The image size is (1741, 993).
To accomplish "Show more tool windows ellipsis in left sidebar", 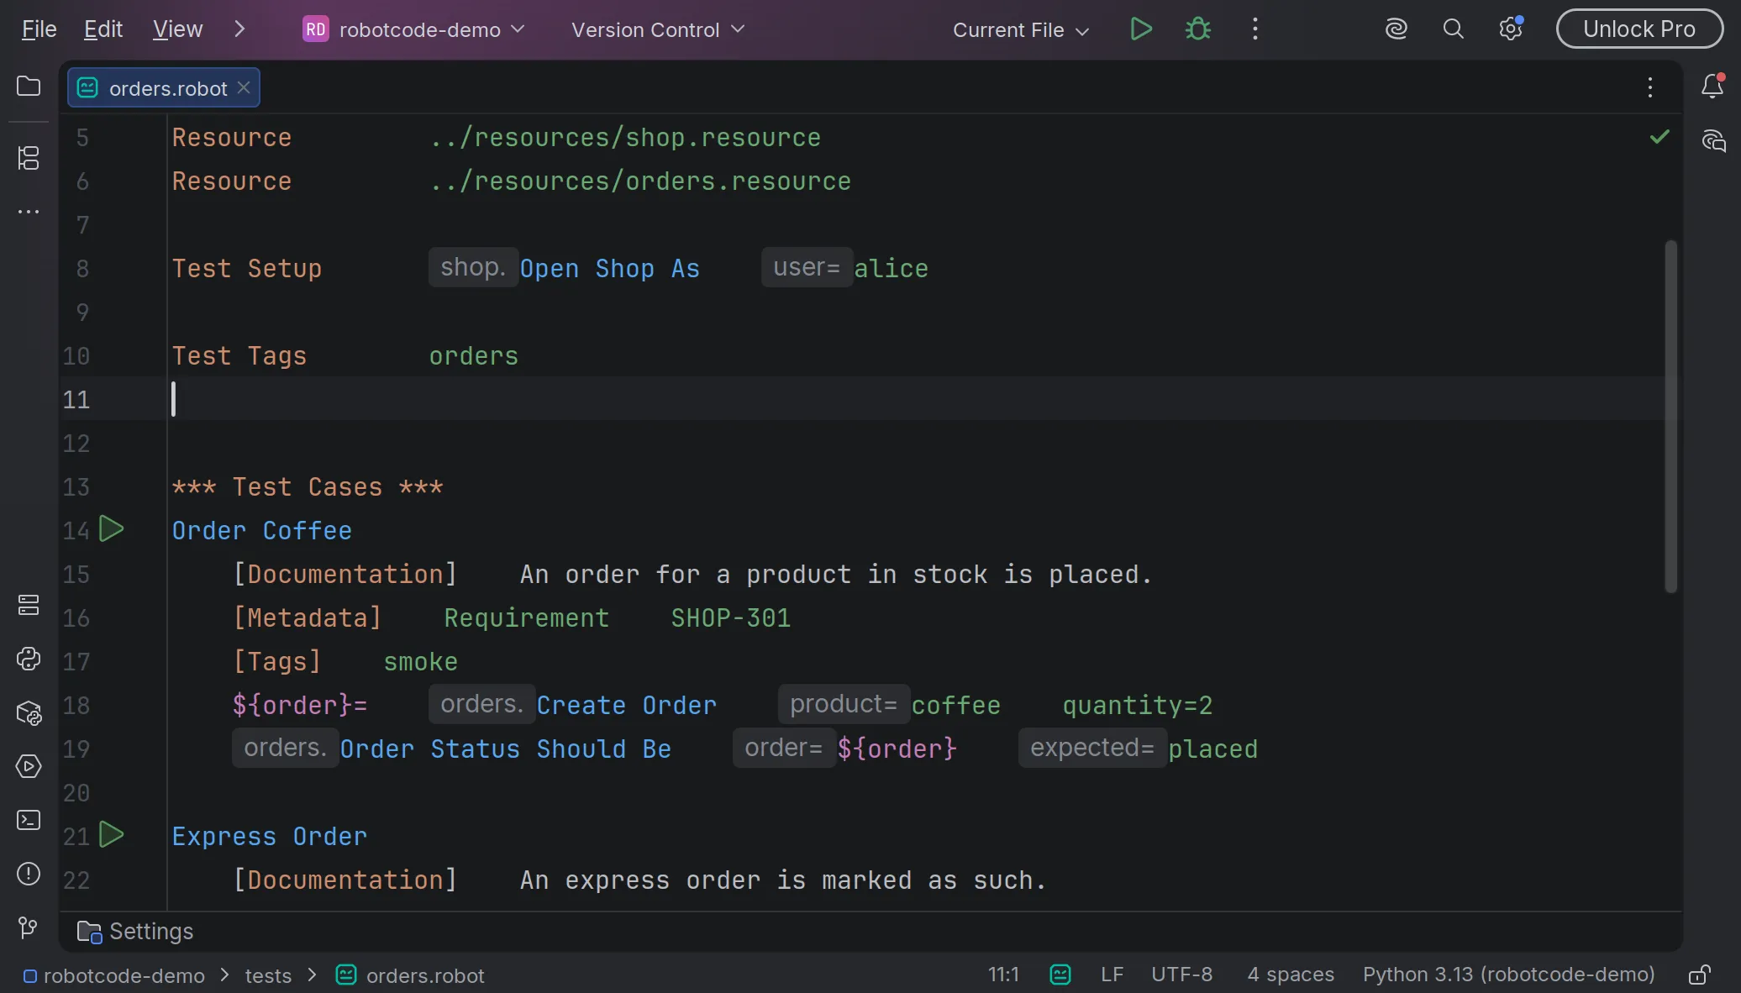I will click(29, 212).
